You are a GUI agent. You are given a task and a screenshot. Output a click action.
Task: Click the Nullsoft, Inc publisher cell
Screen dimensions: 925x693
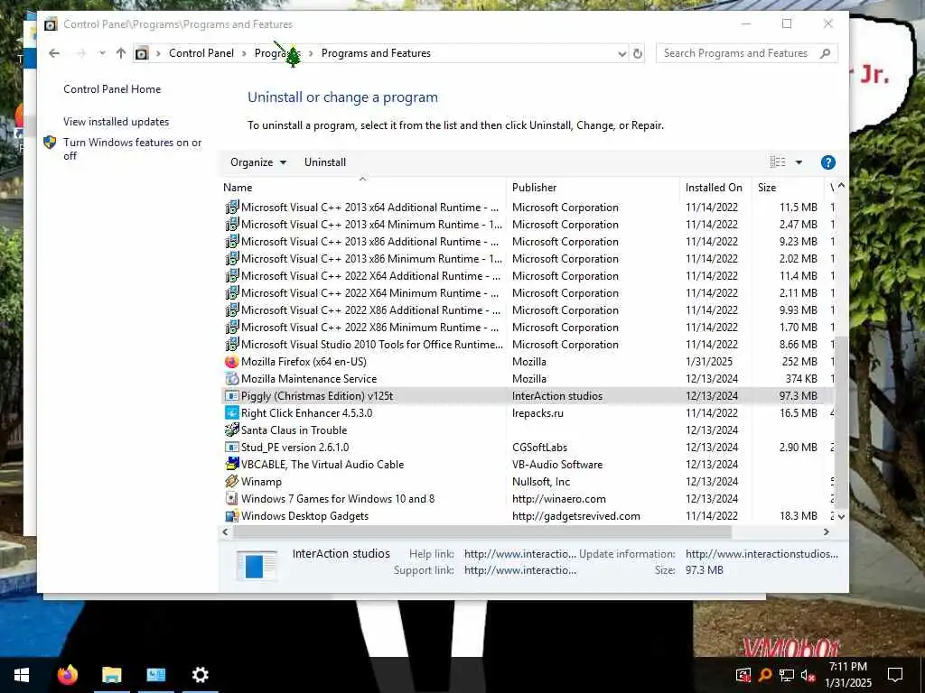(541, 482)
